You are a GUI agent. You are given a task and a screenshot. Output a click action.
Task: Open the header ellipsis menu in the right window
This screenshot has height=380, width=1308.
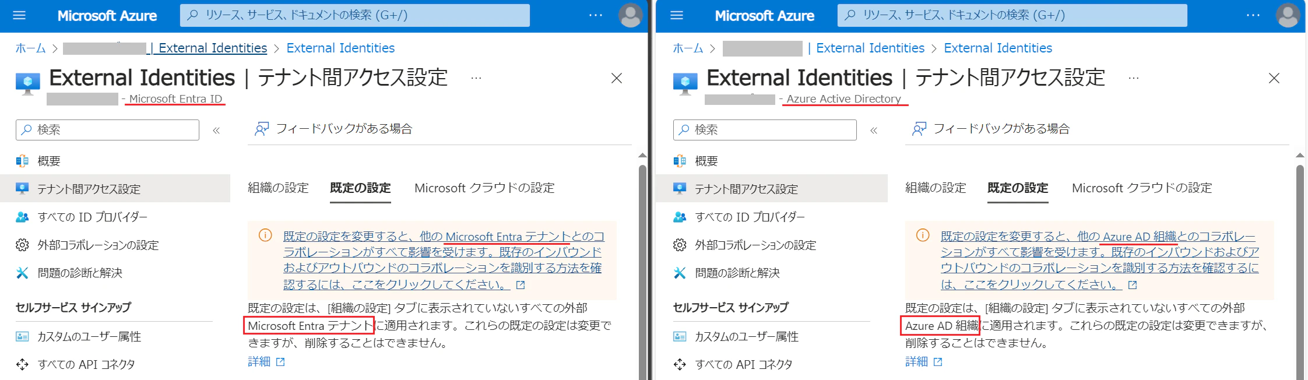point(1253,15)
